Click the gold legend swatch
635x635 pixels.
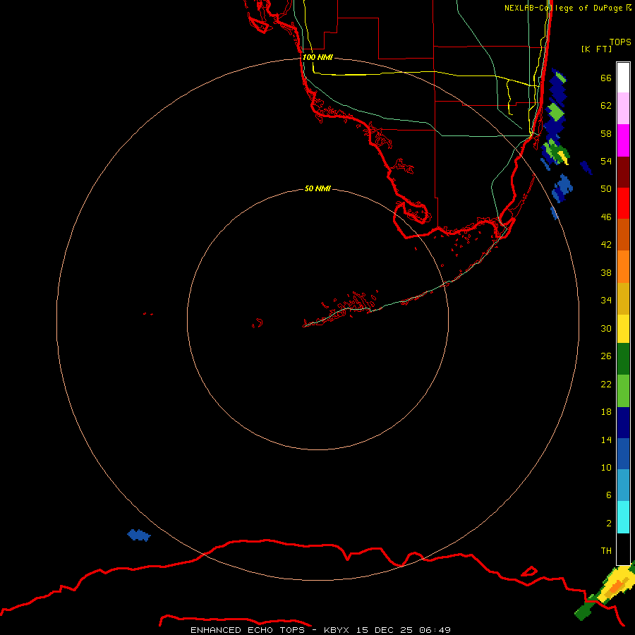pos(623,298)
